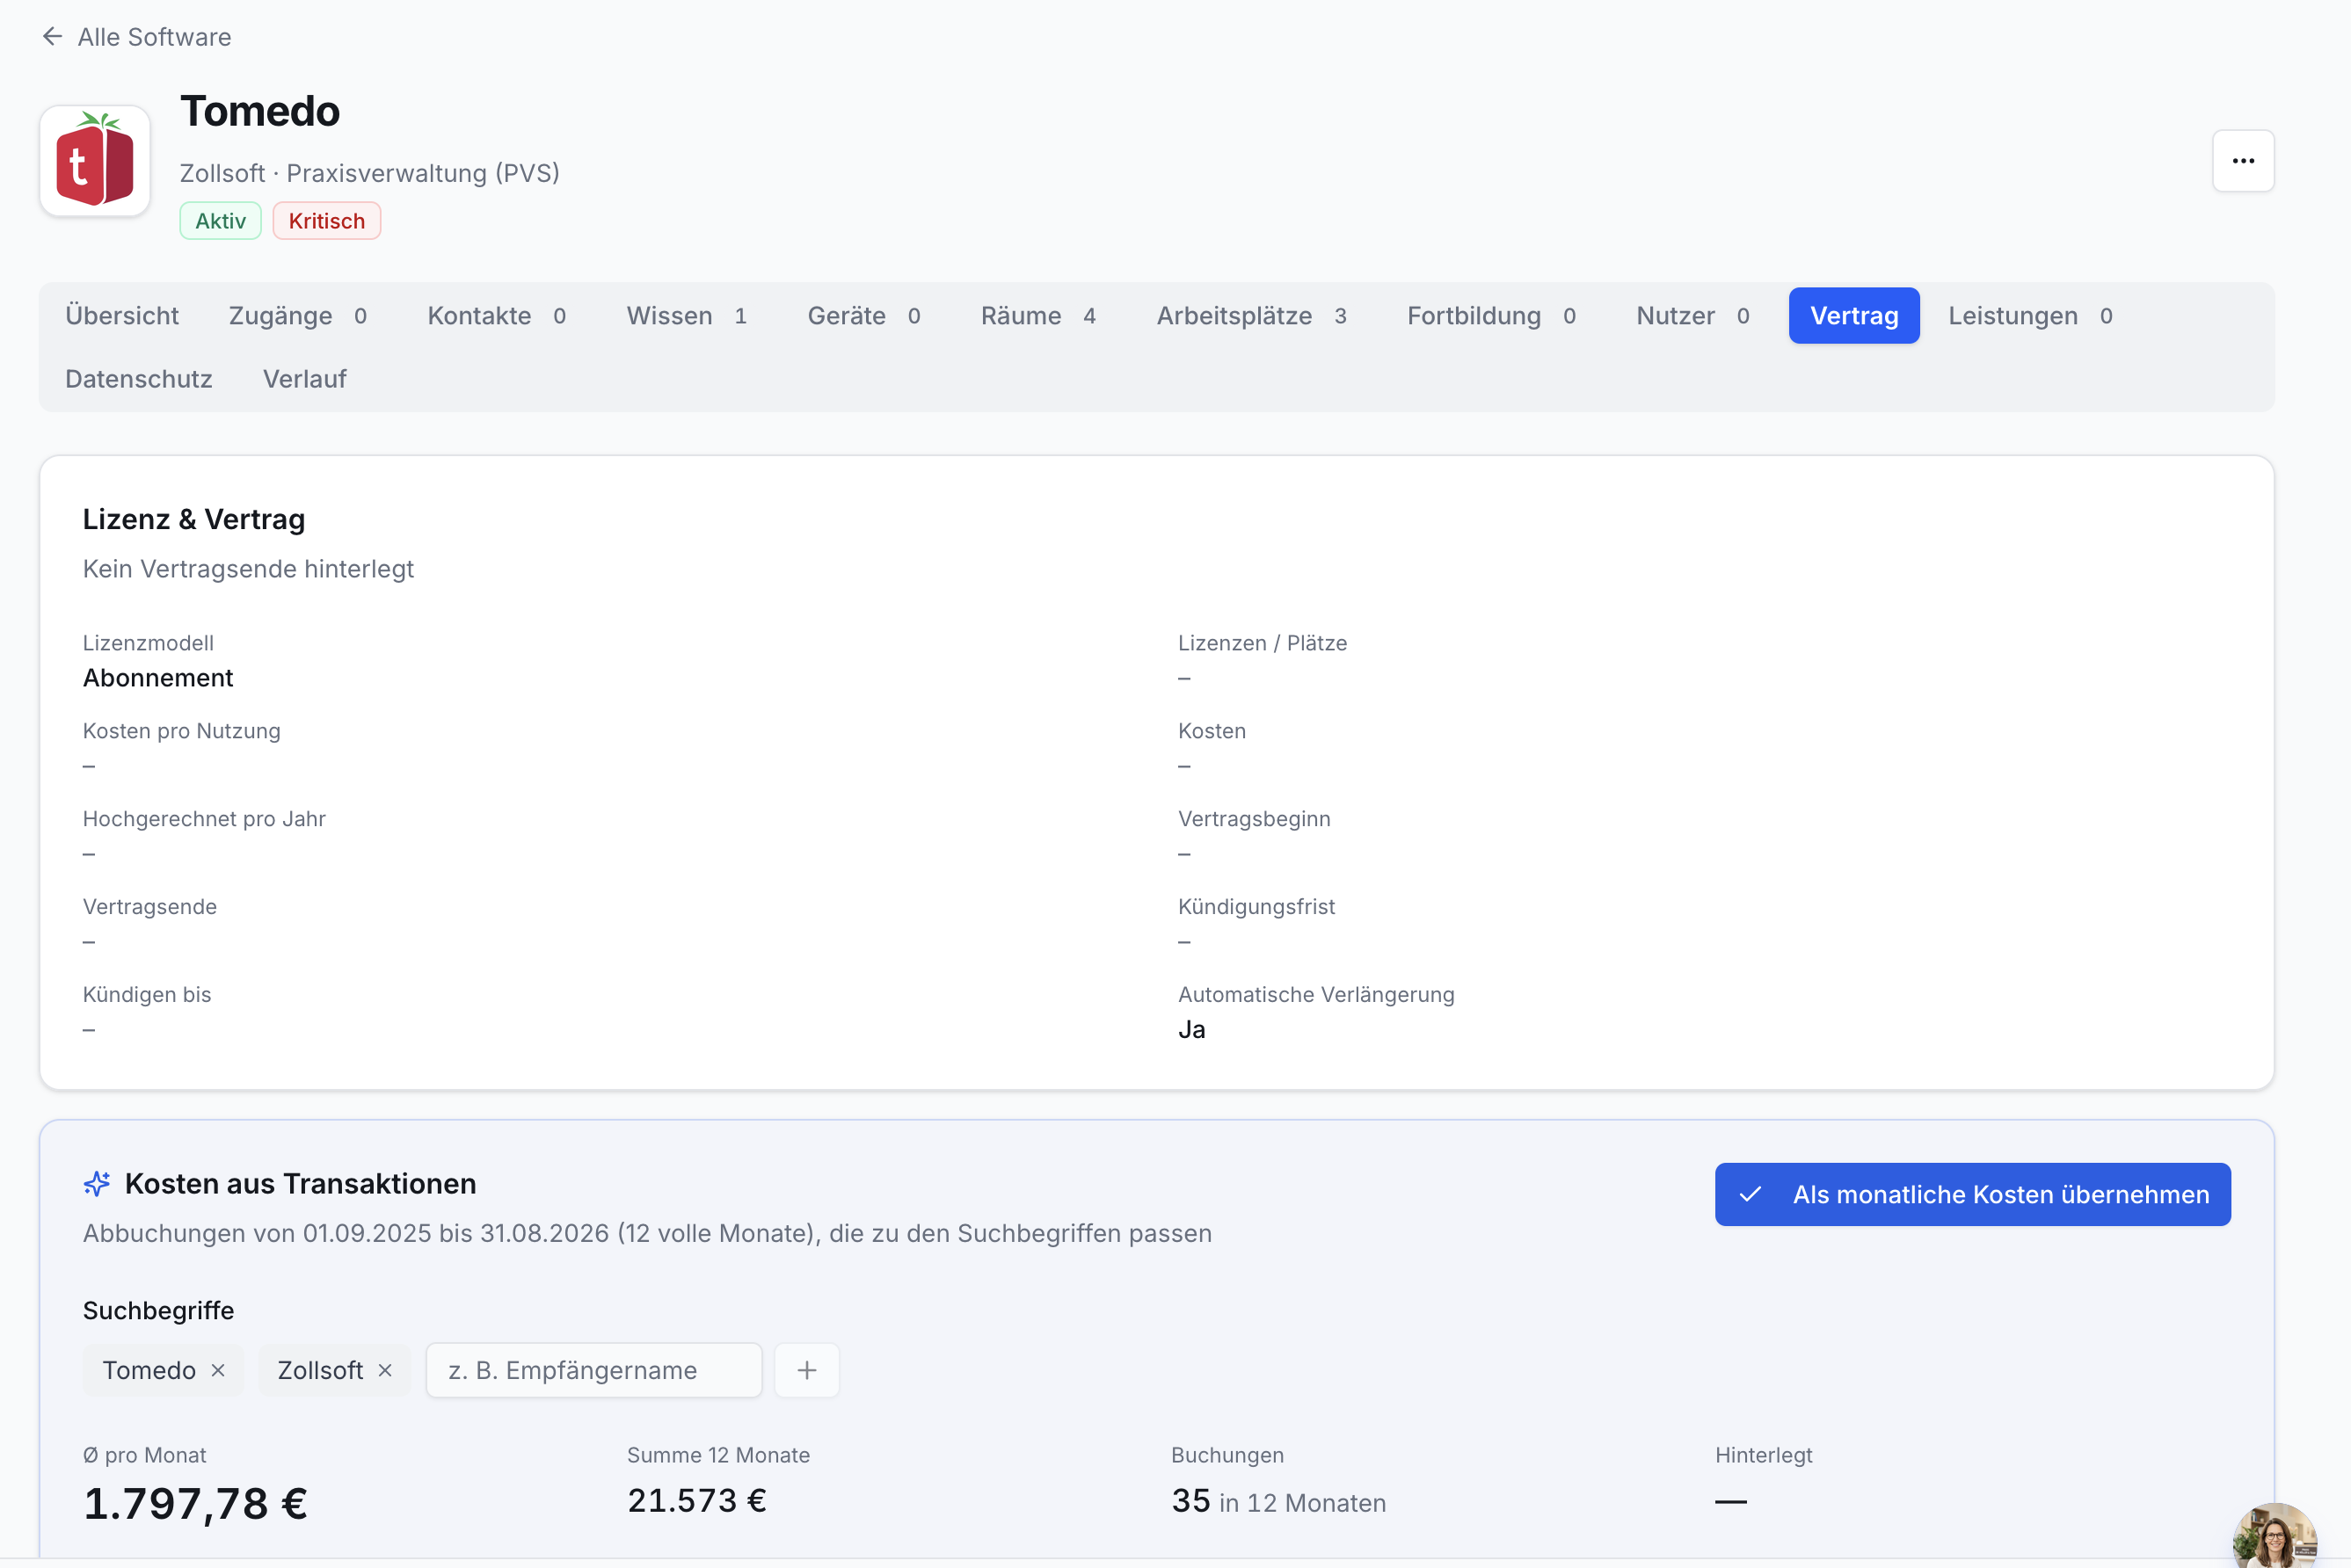This screenshot has width=2351, height=1568.
Task: Click the Zollsoft · Praxisverwaltung (PVS) subtitle
Action: [369, 173]
